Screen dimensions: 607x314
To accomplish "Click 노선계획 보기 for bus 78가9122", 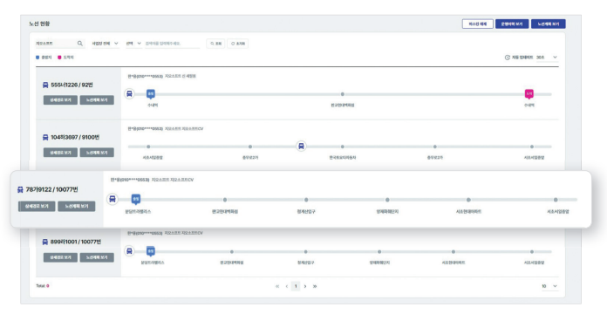I will tap(76, 207).
